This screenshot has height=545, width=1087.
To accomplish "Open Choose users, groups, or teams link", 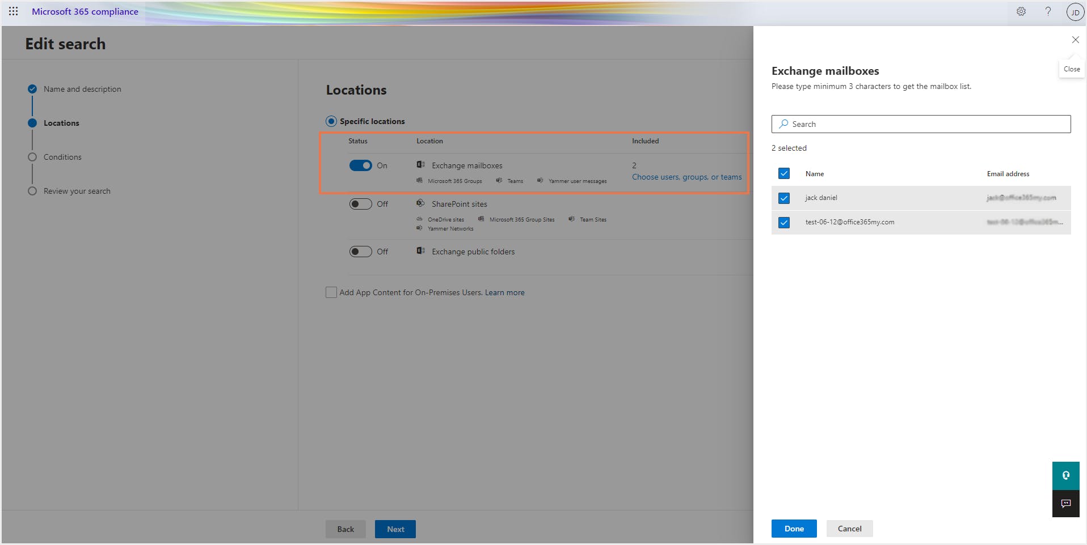I will point(687,177).
